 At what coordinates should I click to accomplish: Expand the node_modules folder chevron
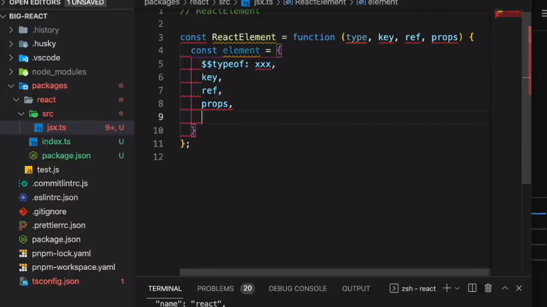pos(11,72)
